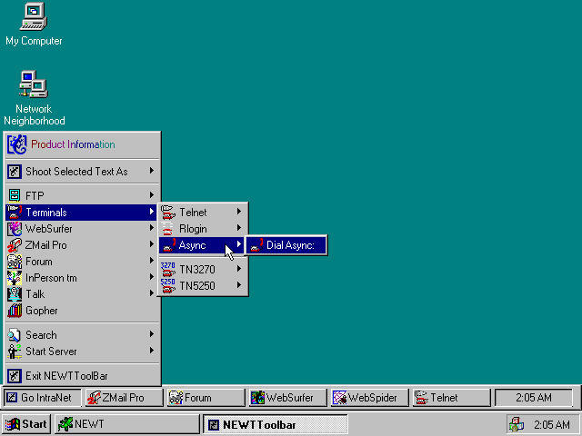582x436 pixels.
Task: Open the Product Information entry
Action: click(x=82, y=144)
